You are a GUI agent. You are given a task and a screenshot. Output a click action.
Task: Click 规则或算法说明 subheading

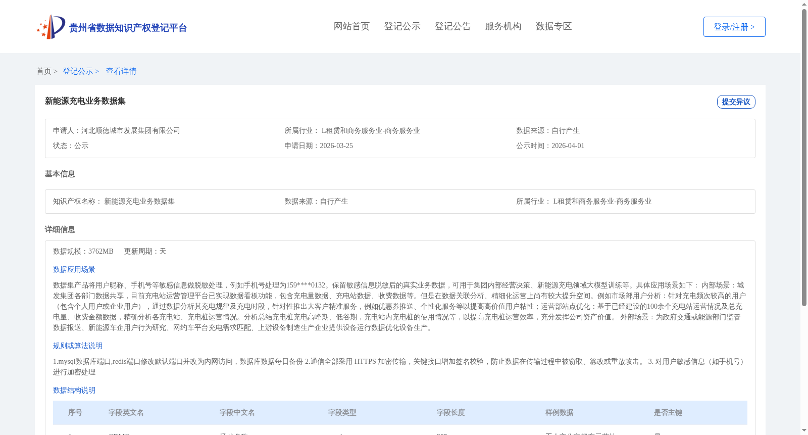coord(78,346)
